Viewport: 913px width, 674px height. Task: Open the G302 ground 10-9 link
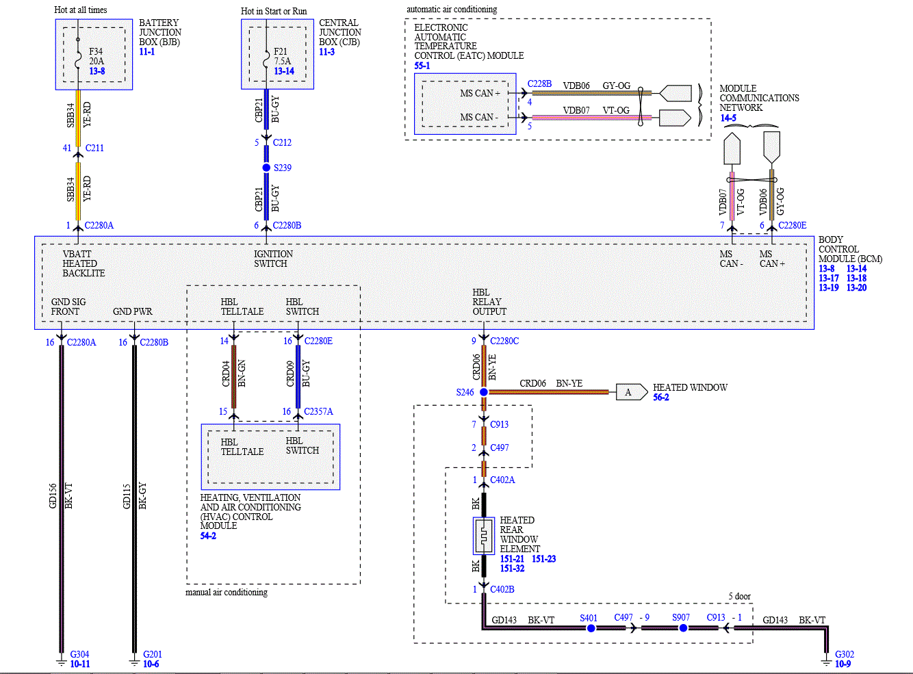point(843,664)
